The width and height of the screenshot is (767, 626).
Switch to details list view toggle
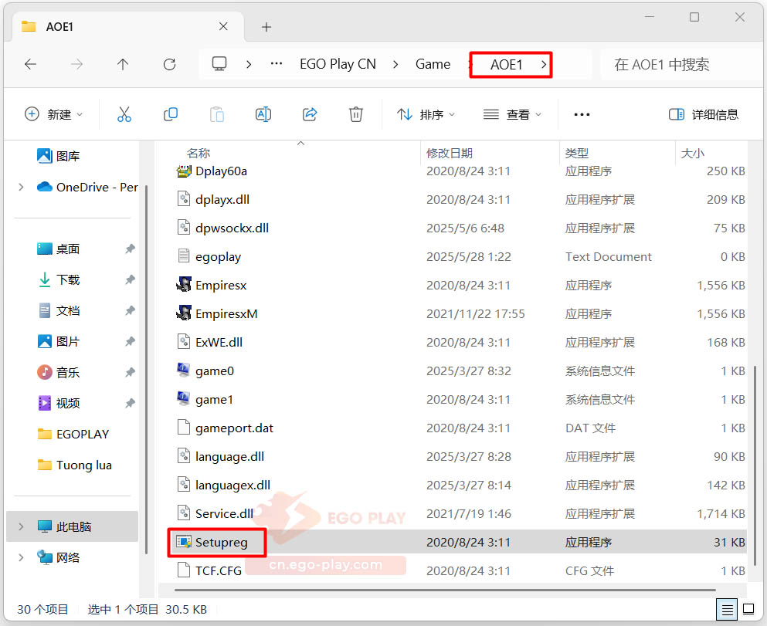[x=728, y=609]
